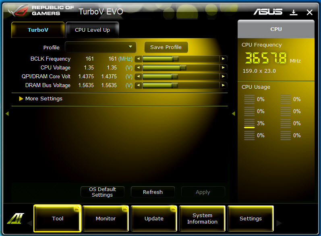Increase CPU Voltage with right arrow
Screen dimensions: 321x236
(223, 67)
